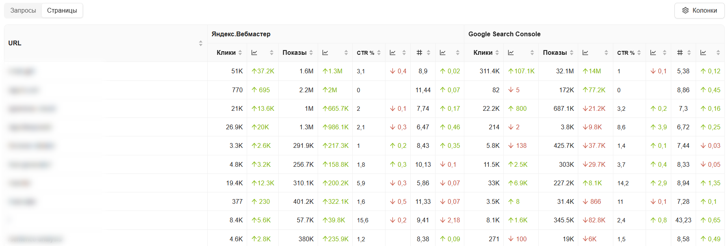728x246 pixels.
Task: Click the Yandex position hash icon
Action: pos(419,53)
